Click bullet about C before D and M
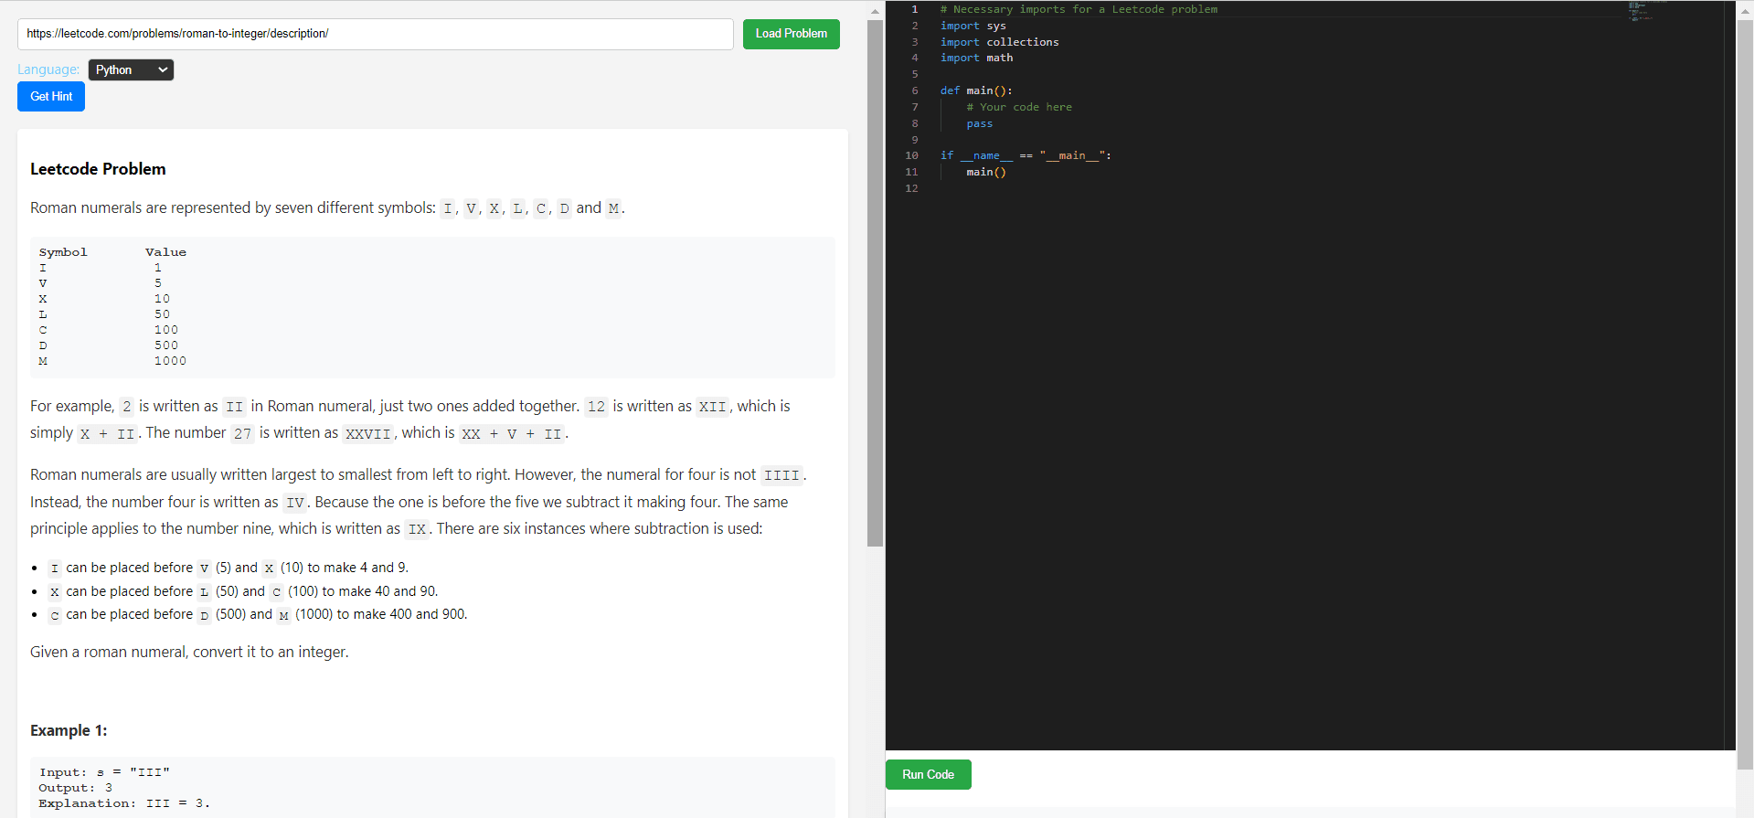Viewport: 1754px width, 818px height. [257, 615]
